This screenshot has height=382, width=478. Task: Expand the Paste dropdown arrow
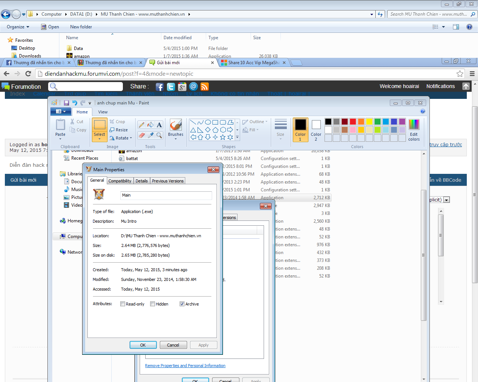tap(60, 139)
